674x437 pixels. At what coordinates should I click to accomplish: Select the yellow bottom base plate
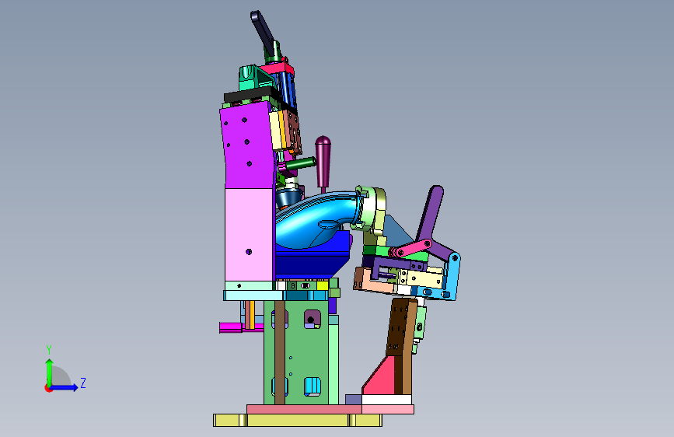point(298,420)
